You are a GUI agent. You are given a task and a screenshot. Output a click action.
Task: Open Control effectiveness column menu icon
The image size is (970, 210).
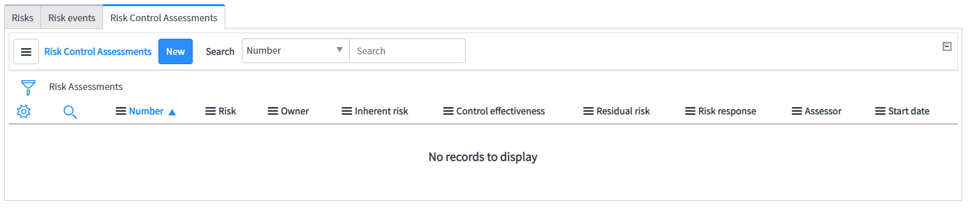tap(448, 111)
